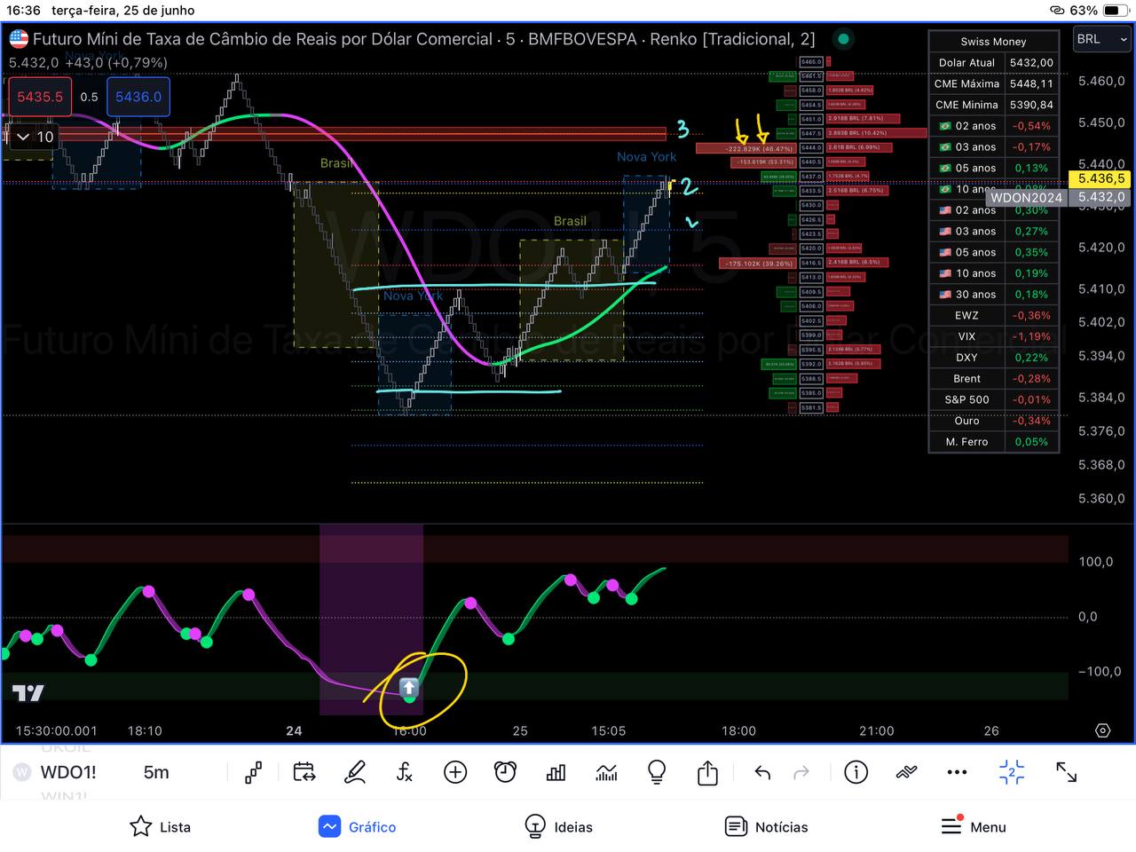This screenshot has height=852, width=1136.
Task: Open the indicators fx icon
Action: (x=405, y=772)
